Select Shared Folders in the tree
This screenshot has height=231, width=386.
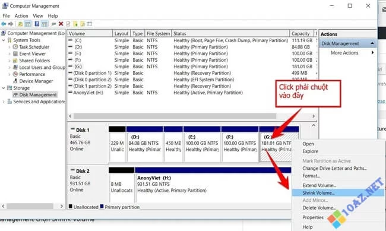click(x=34, y=61)
